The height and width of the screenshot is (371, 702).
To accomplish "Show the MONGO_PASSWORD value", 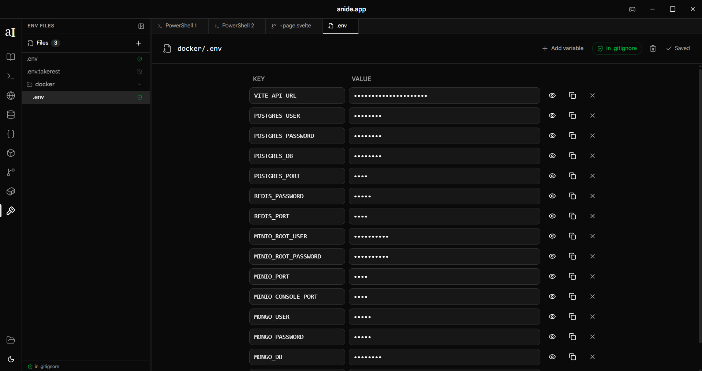I will (552, 337).
